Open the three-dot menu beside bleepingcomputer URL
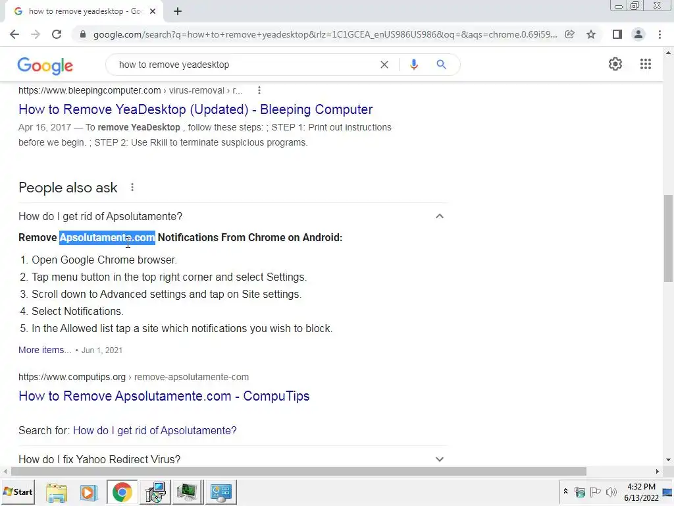674x506 pixels. coord(259,90)
